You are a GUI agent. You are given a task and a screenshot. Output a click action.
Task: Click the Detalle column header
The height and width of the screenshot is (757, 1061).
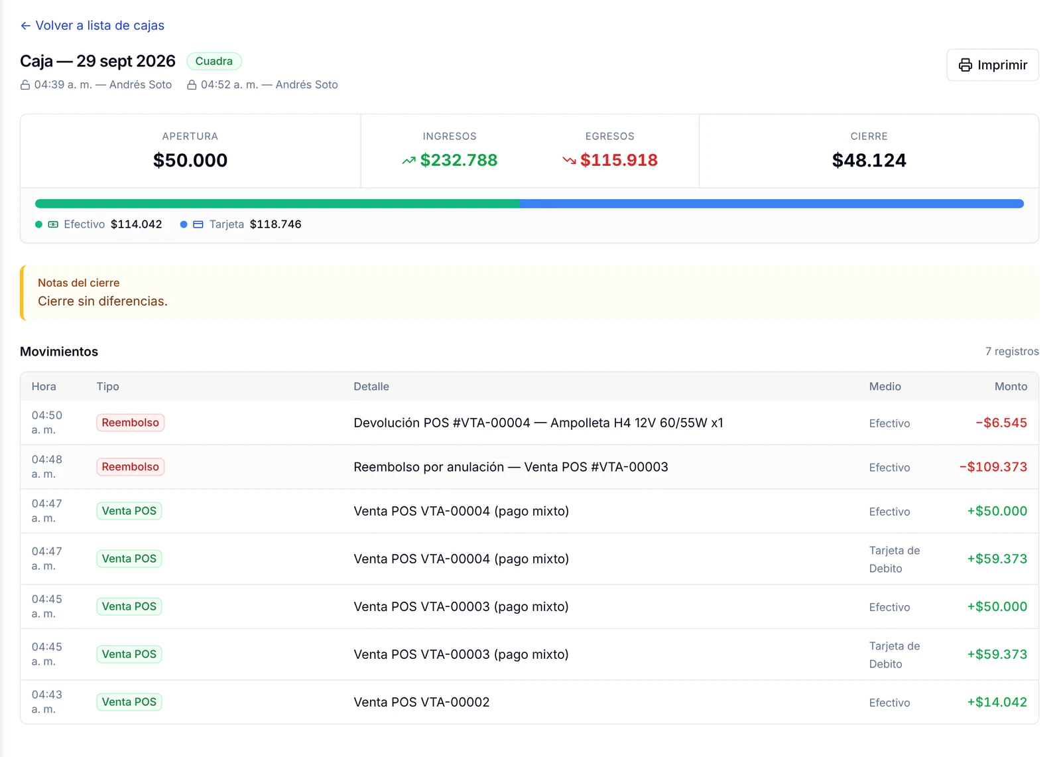[x=371, y=387]
